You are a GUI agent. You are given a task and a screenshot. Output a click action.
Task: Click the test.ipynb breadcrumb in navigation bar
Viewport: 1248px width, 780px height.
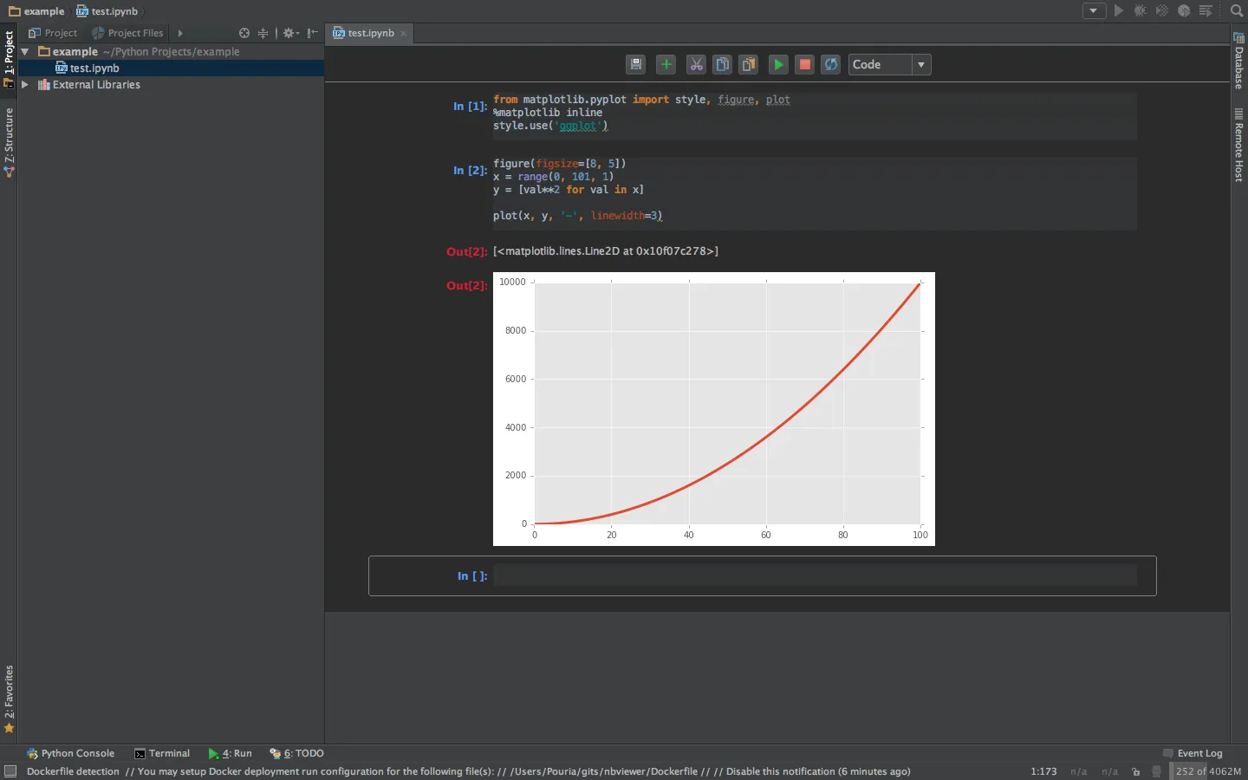coord(107,11)
